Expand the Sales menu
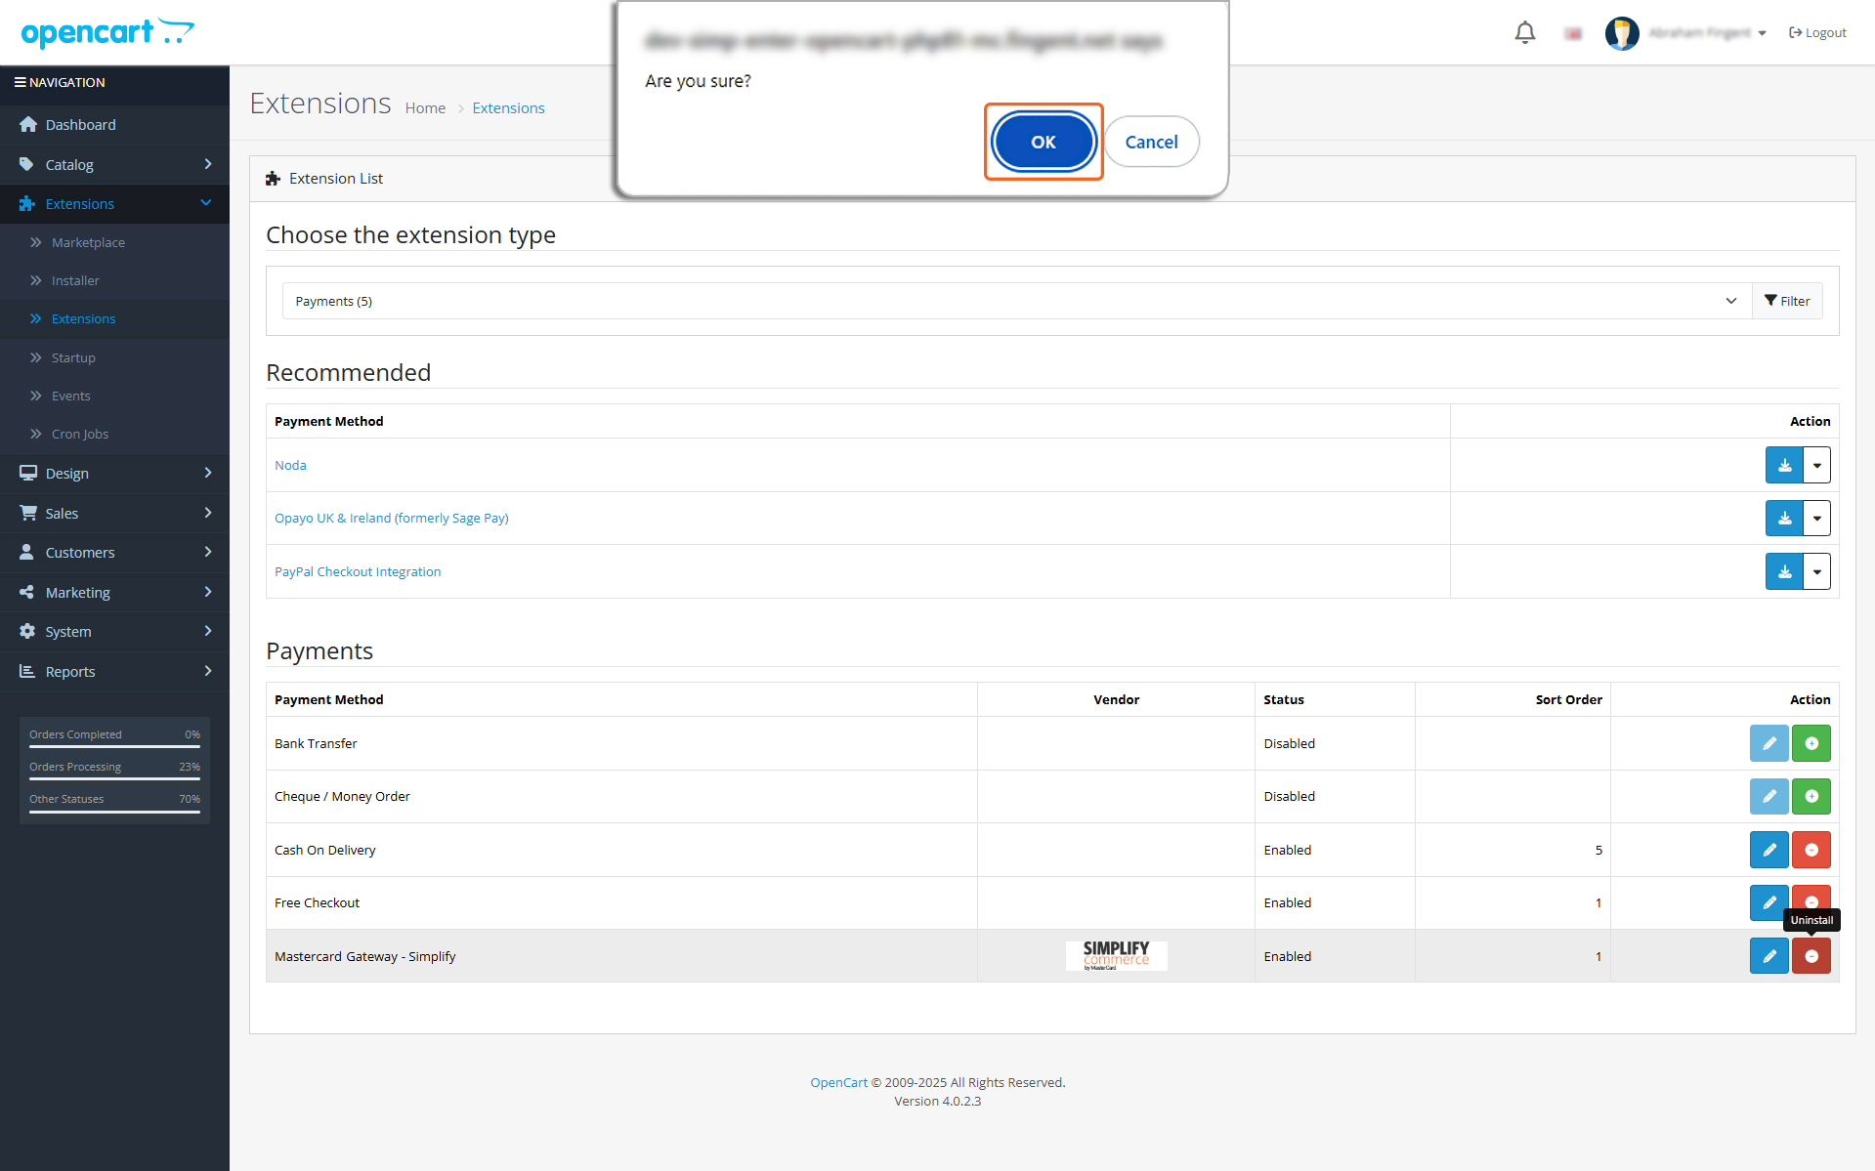Viewport: 1875px width, 1171px height. [114, 514]
